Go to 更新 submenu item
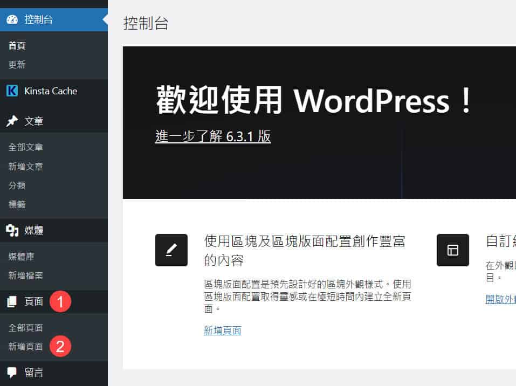 tap(17, 65)
